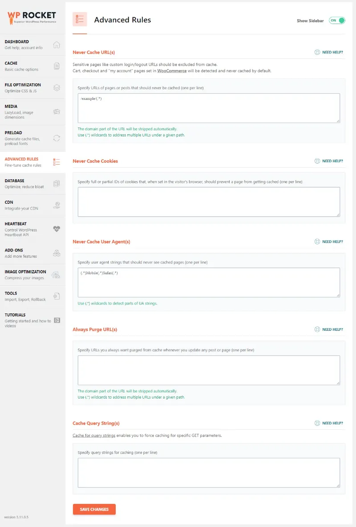
Task: Select the CDN integration icon
Action: click(57, 205)
